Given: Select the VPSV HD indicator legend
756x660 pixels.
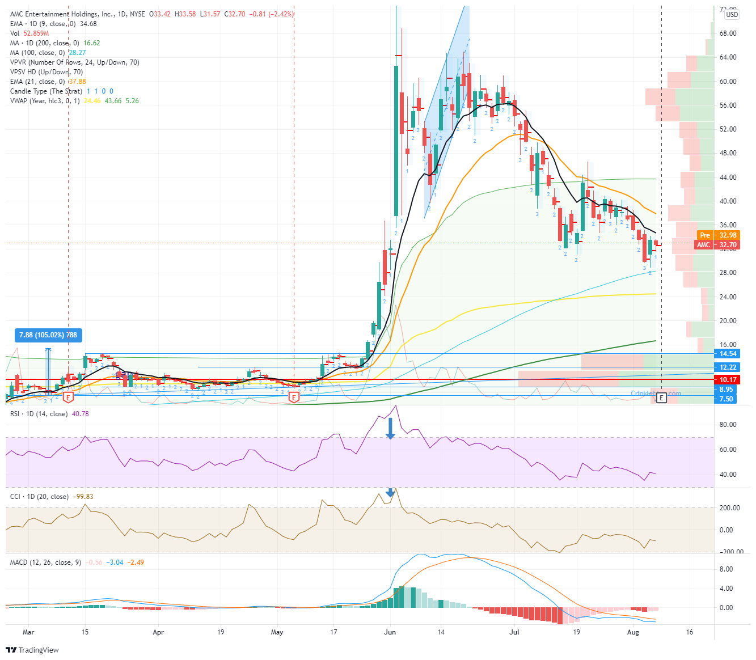Looking at the screenshot, I should click(x=47, y=72).
